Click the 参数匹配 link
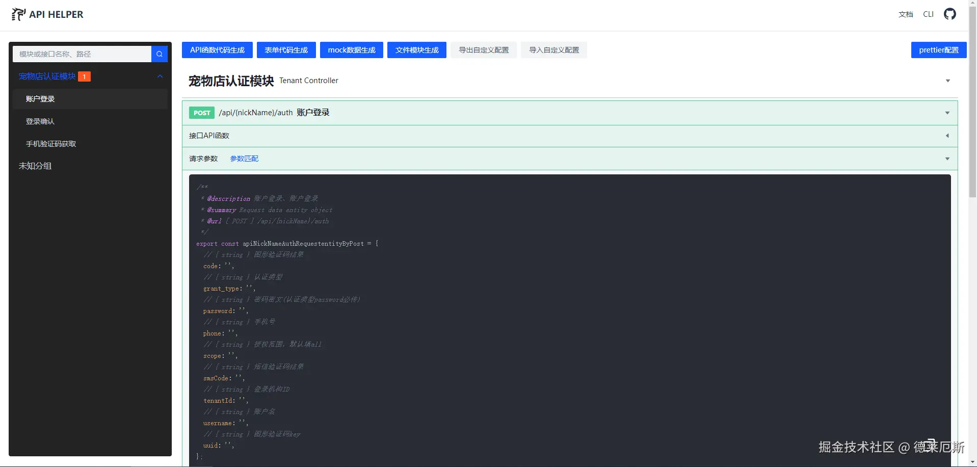Screen dimensions: 977x467 (x=244, y=159)
